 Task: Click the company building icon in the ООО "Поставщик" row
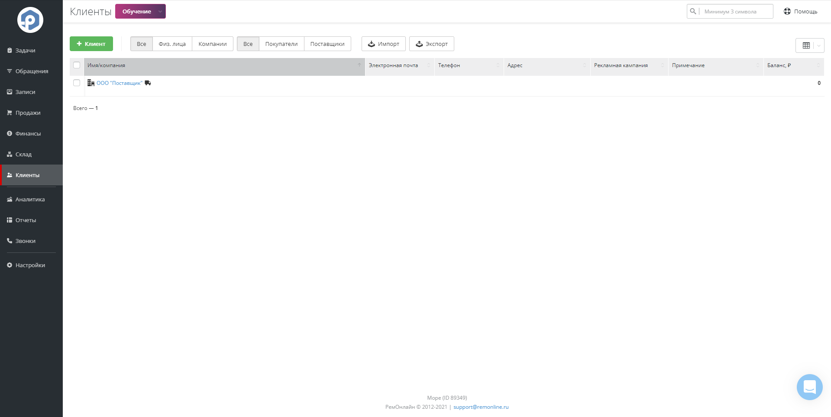[x=91, y=83]
